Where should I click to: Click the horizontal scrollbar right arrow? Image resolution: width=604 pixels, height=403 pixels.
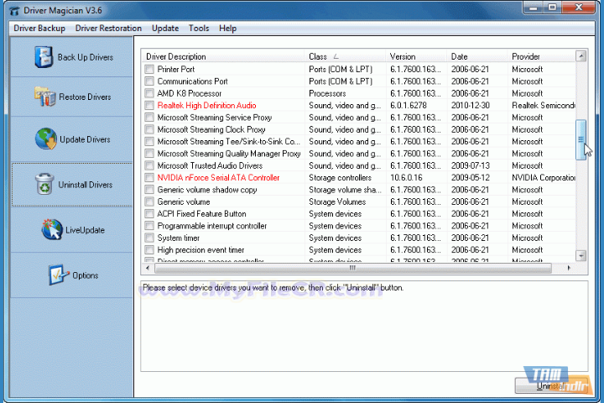point(569,268)
